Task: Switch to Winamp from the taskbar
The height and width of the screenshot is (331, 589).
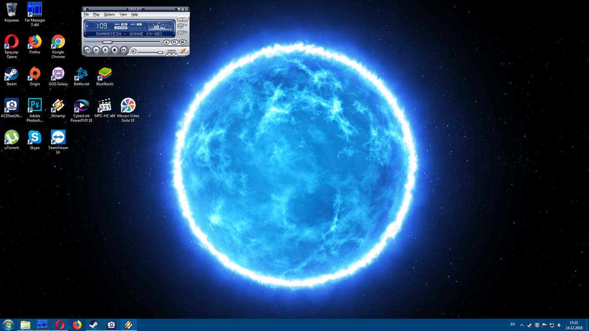Action: [x=128, y=325]
